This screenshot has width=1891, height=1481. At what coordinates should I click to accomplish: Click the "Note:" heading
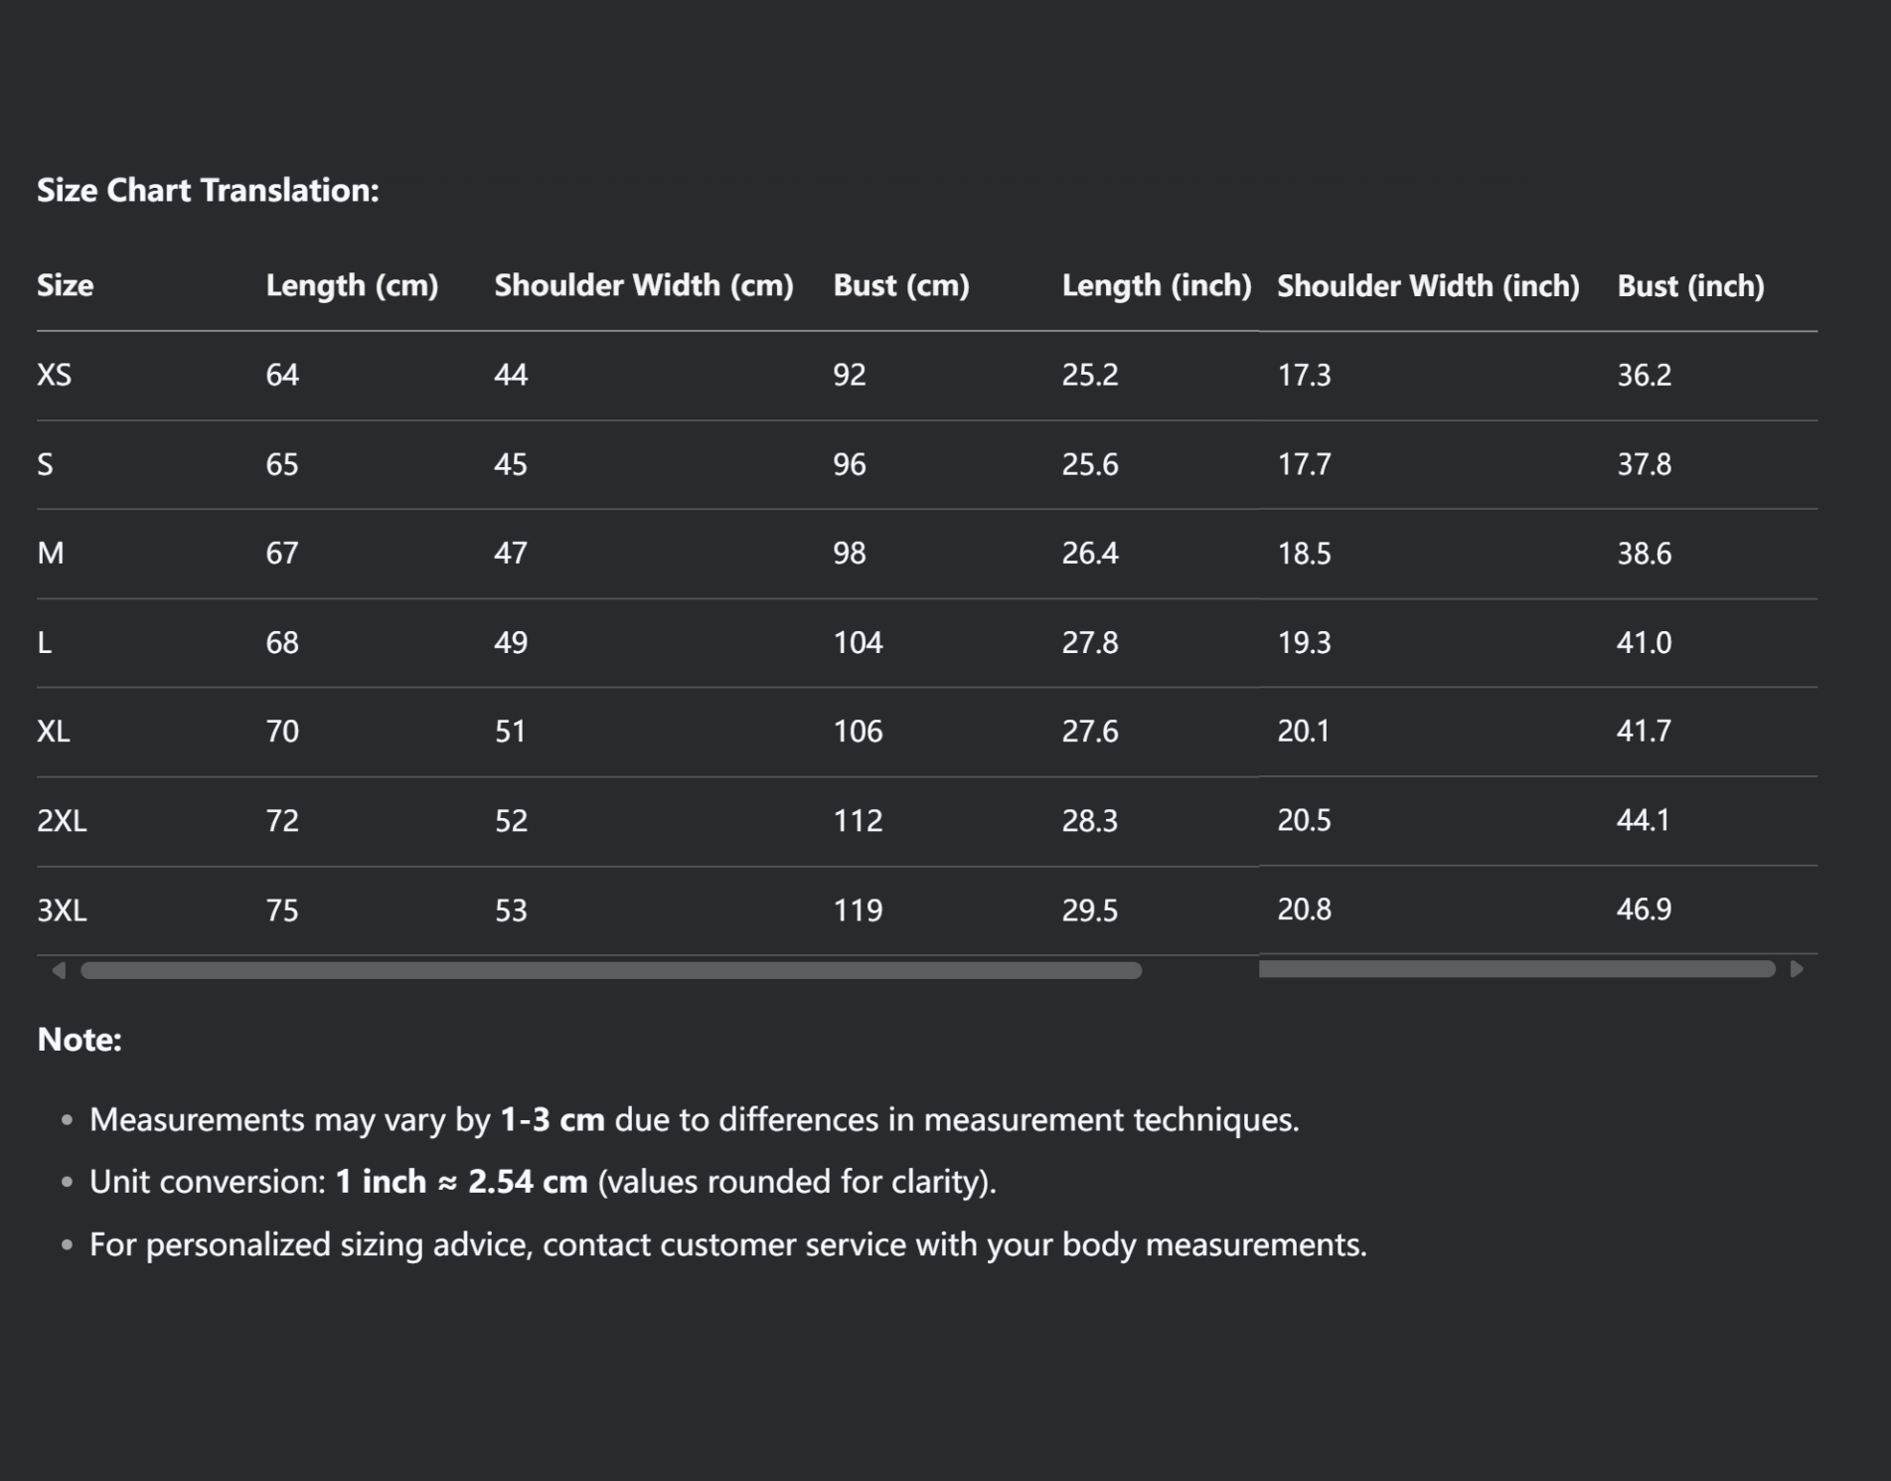(79, 1040)
